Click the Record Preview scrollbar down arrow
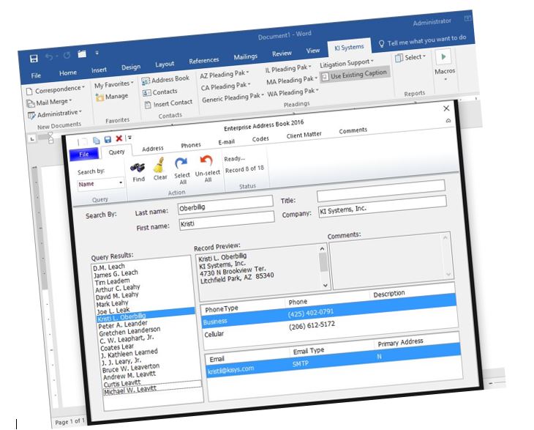The height and width of the screenshot is (430, 534). click(326, 285)
